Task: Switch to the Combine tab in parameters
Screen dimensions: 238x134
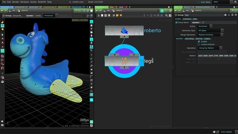Action: (x=187, y=19)
